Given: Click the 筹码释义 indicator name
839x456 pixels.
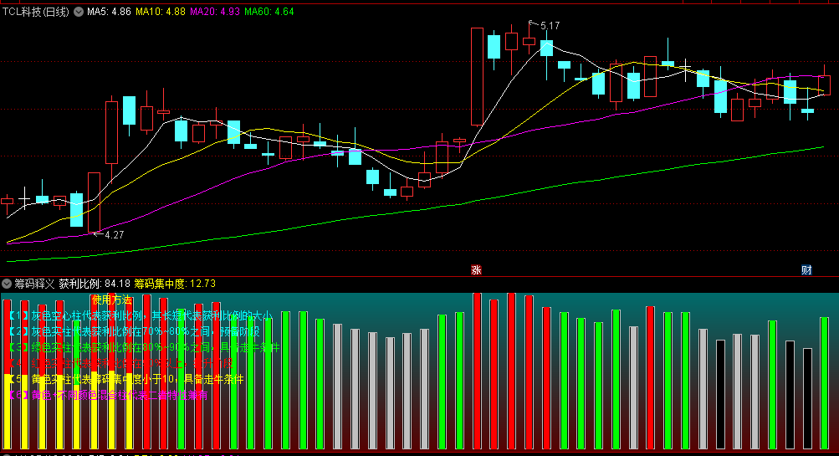Looking at the screenshot, I should pyautogui.click(x=34, y=284).
